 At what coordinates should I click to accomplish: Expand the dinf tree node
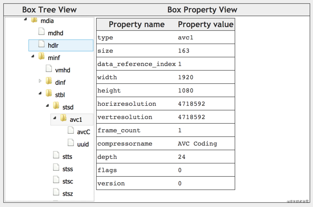click(x=40, y=81)
